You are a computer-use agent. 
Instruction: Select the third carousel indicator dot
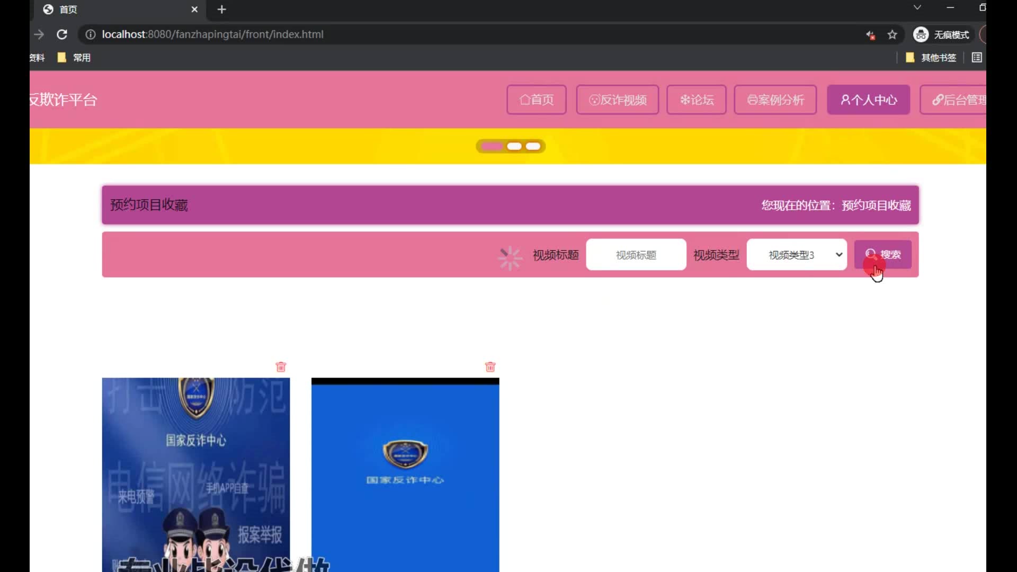[x=533, y=146]
